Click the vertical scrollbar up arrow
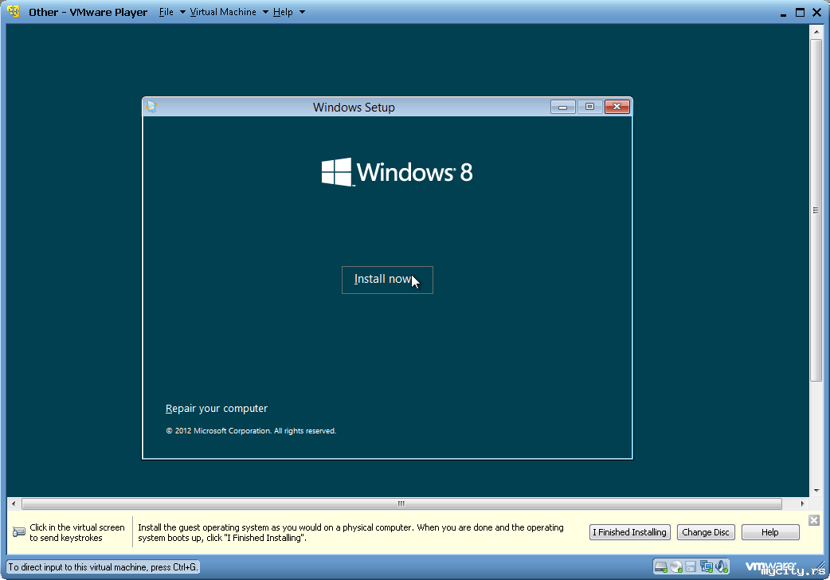830x580 pixels. tap(816, 32)
